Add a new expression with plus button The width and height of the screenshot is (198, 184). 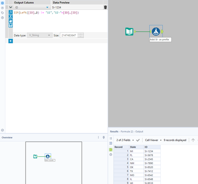(10, 41)
